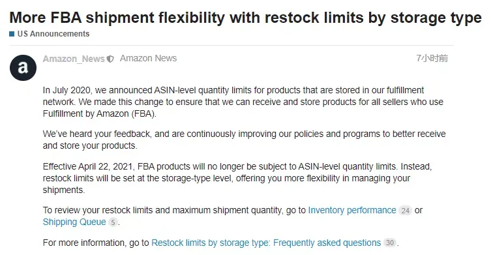Image resolution: width=491 pixels, height=255 pixels.
Task: Click the 5 click-count badge
Action: [113, 222]
